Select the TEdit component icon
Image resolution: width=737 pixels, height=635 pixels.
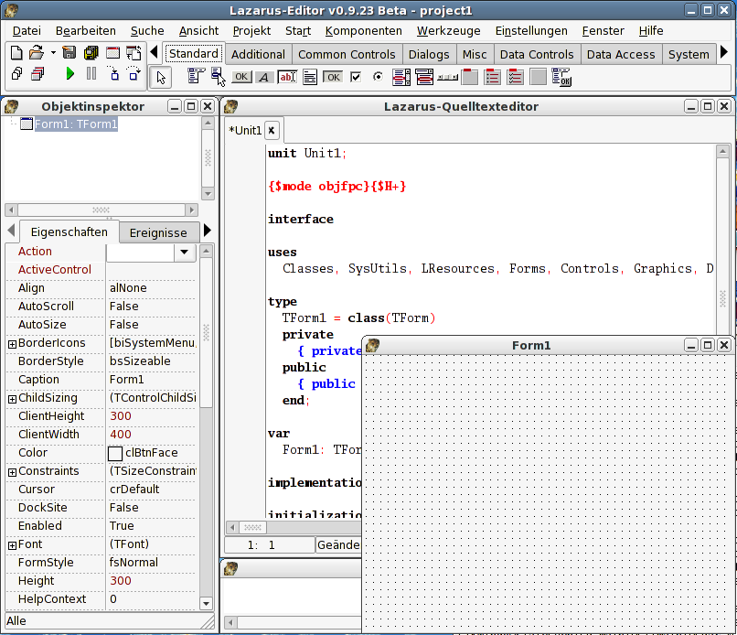point(287,77)
